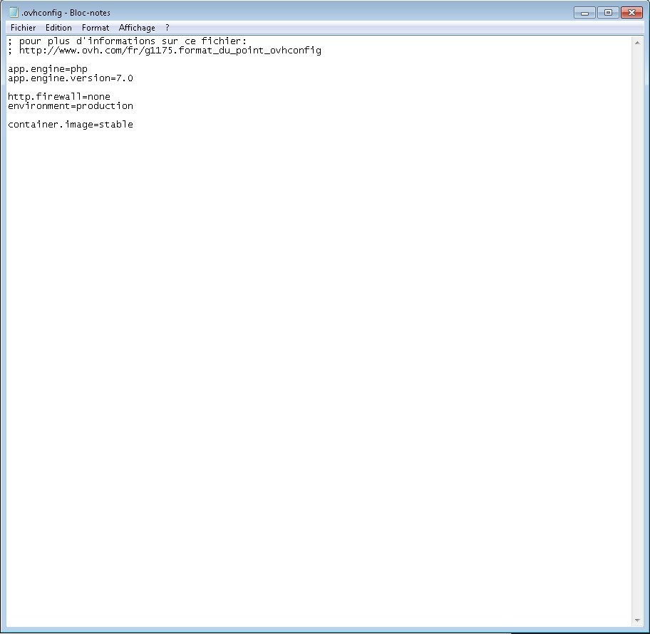Screen dimensions: 650x634
Task: Open the Affichage menu
Action: coord(137,28)
